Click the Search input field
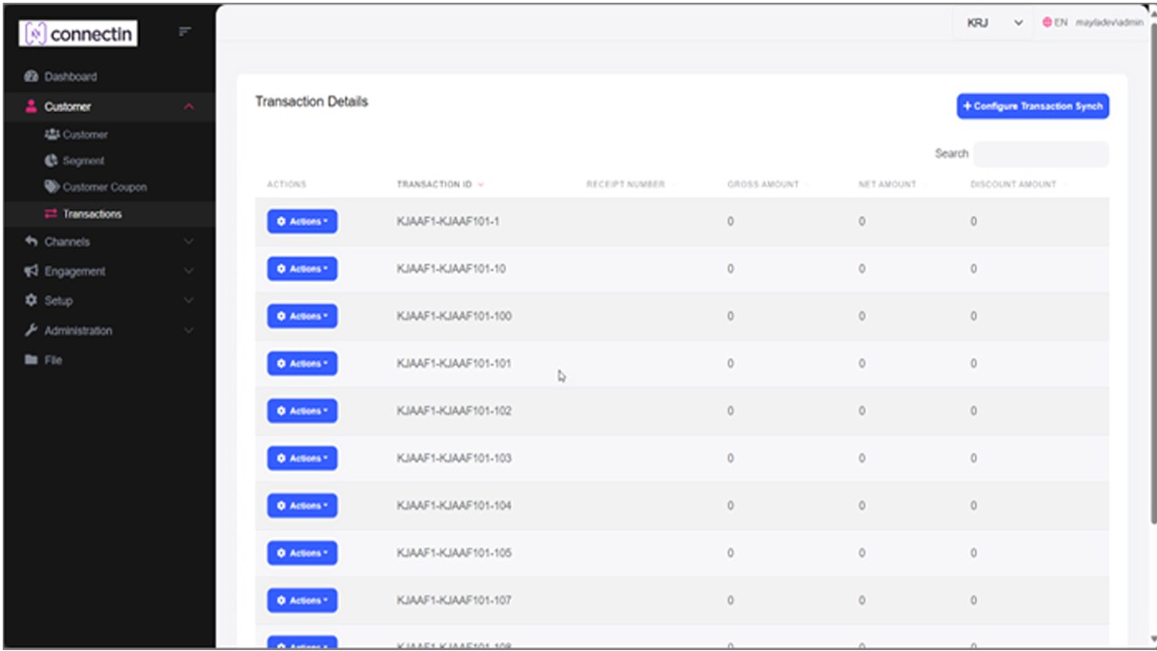The height and width of the screenshot is (651, 1157). [1041, 154]
